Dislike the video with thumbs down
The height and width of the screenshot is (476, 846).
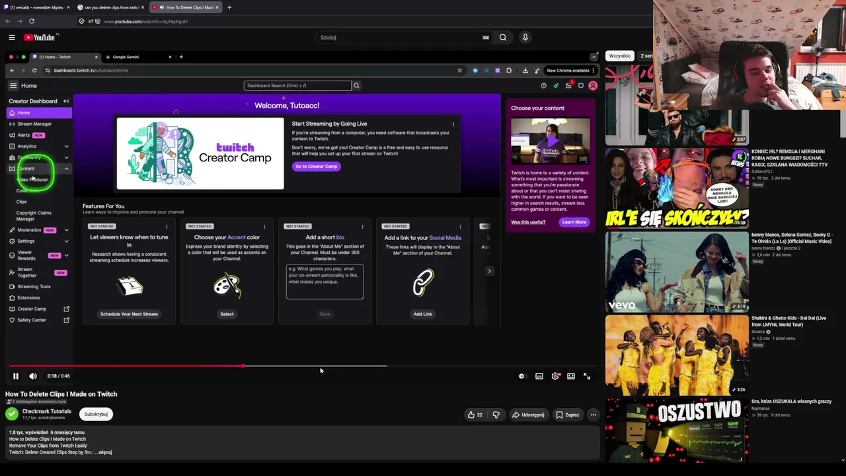point(496,415)
